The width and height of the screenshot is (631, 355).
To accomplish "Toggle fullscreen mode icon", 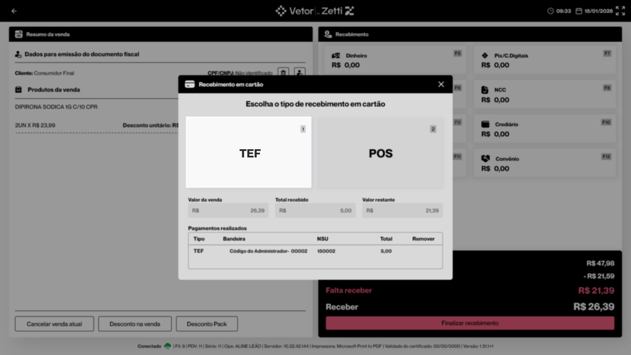I will click(x=620, y=11).
